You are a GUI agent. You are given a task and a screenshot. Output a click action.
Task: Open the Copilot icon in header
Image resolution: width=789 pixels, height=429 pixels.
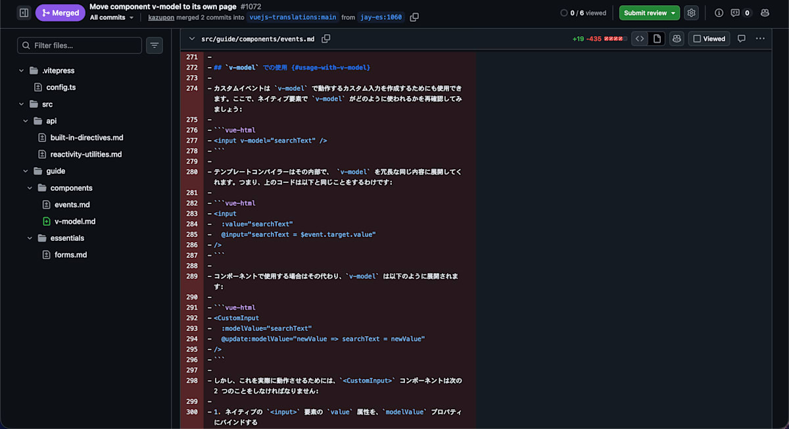(765, 13)
